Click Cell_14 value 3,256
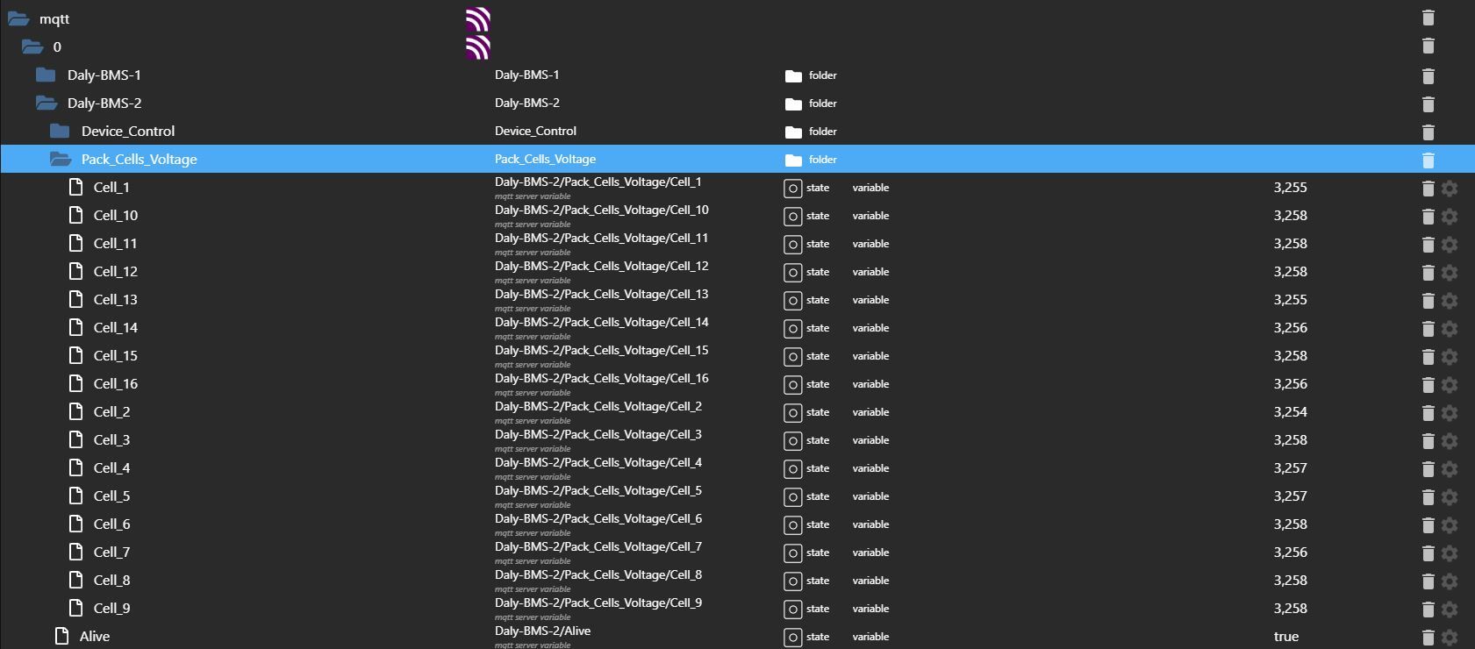 click(x=1290, y=327)
